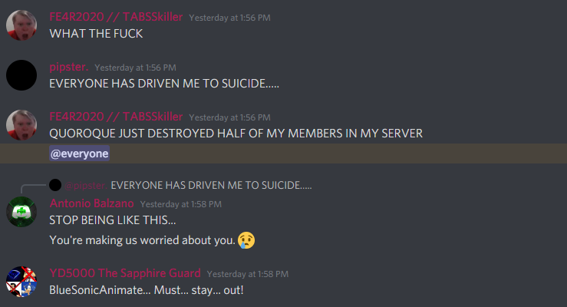The height and width of the screenshot is (307, 567).
Task: Click small black avatar in reply preview
Action: 55,185
